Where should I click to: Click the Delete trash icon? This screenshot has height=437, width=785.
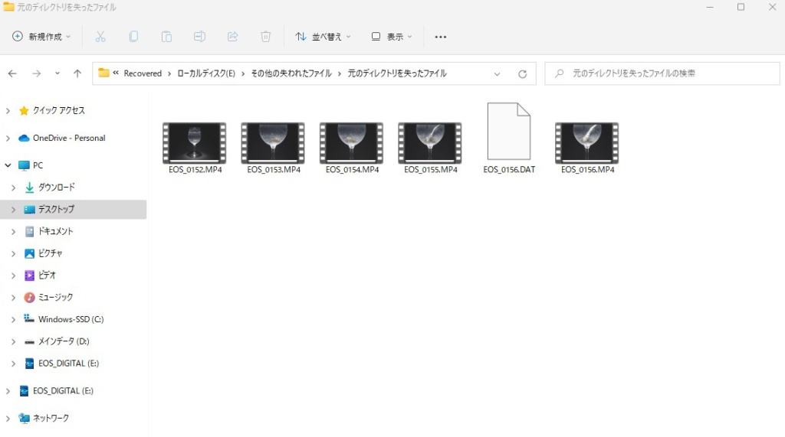tap(266, 37)
